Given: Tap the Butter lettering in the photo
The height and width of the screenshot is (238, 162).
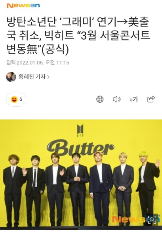Looking at the screenshot, I should (80, 148).
